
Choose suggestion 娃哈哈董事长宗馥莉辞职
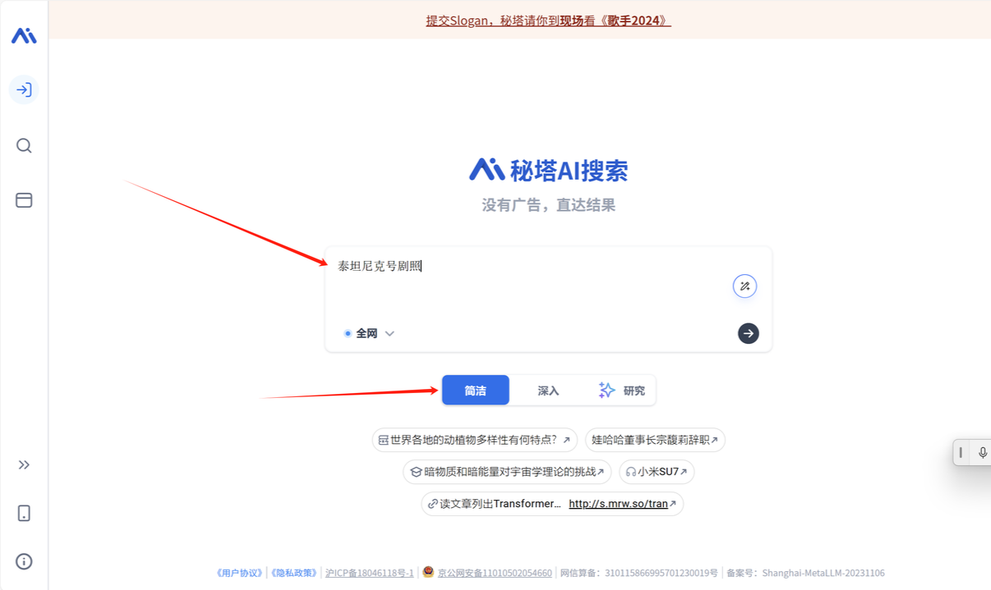[x=655, y=440]
